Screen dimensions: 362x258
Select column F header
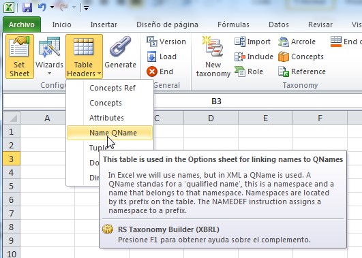320,118
